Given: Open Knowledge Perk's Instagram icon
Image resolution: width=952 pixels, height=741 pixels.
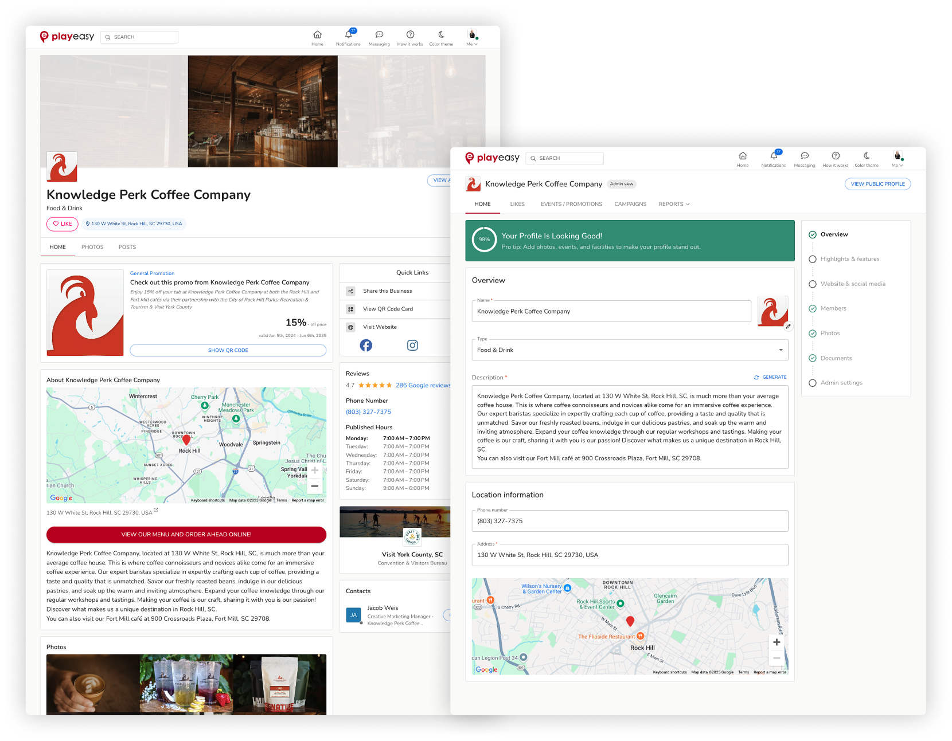Looking at the screenshot, I should coord(412,345).
